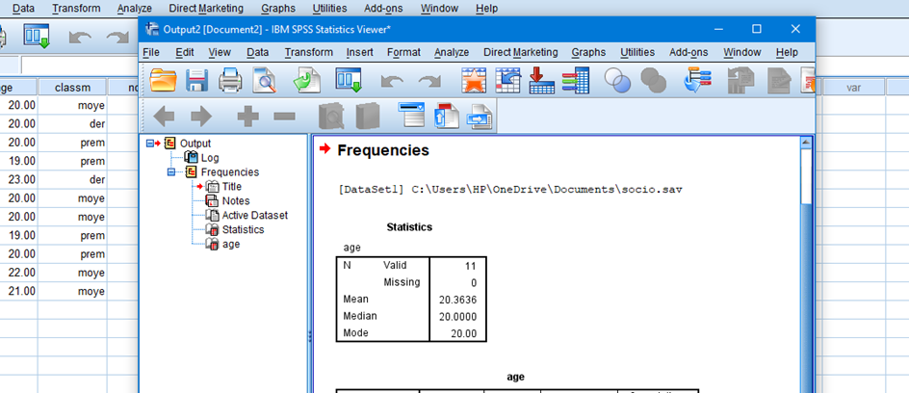
Task: Open the Graphs menu in Viewer window
Action: [588, 52]
